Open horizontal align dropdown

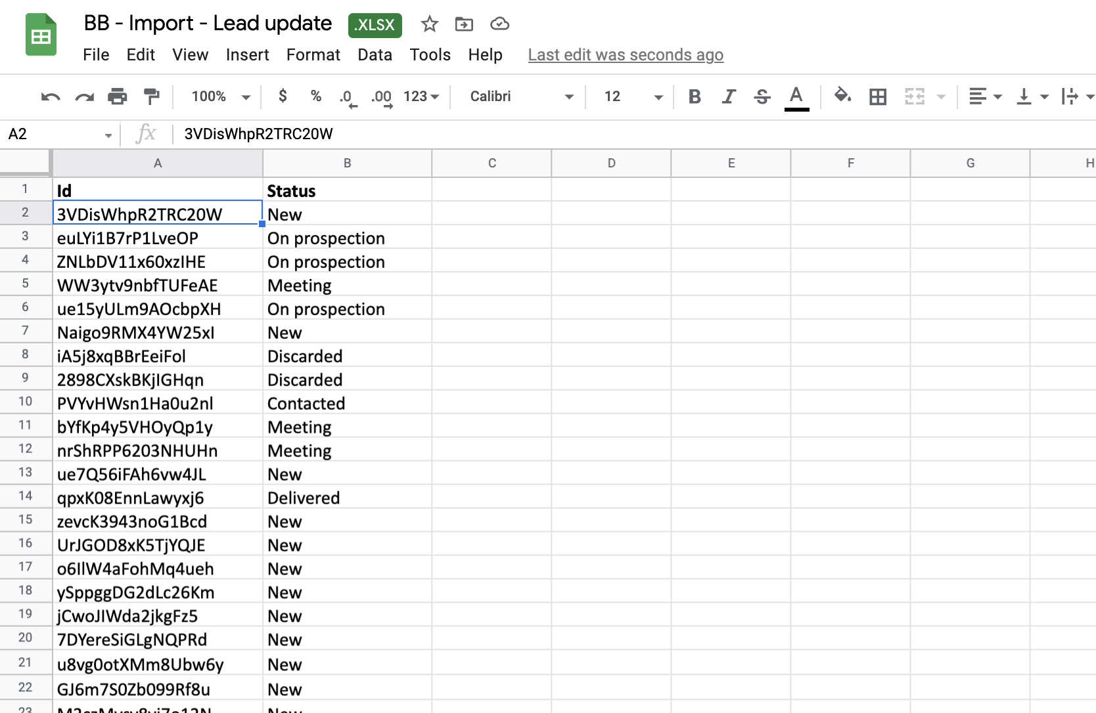pos(985,97)
